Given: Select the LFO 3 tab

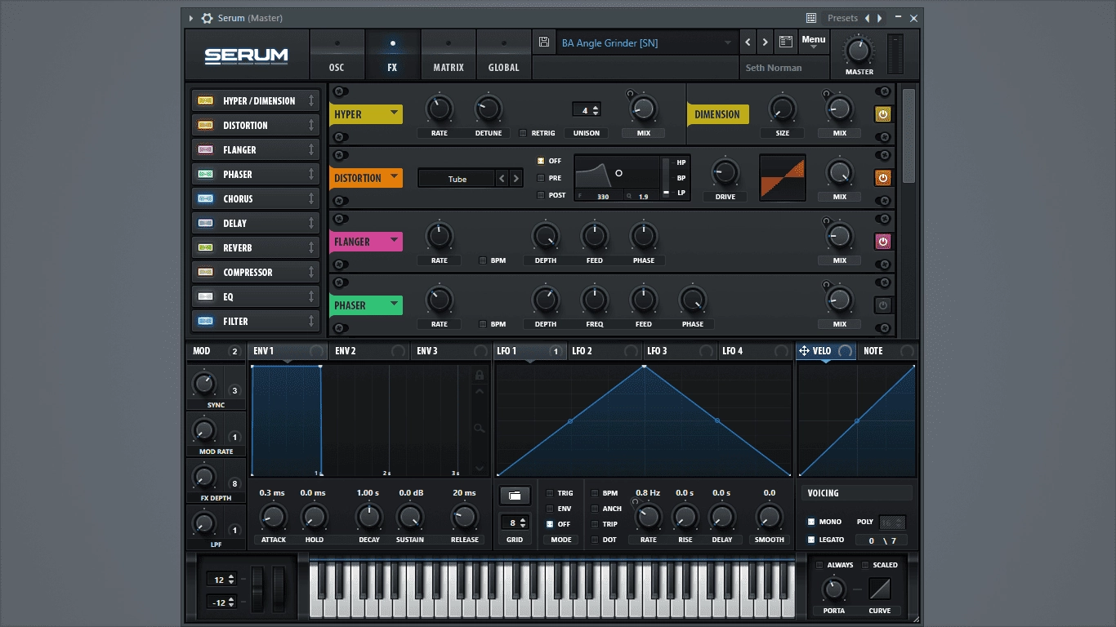Looking at the screenshot, I should [x=680, y=351].
